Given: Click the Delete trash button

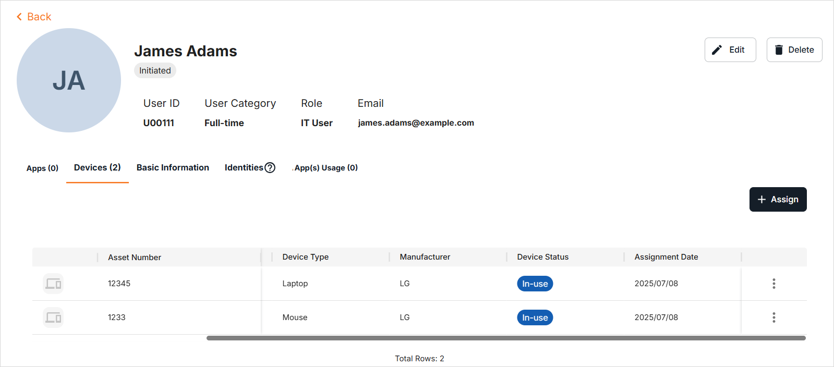Looking at the screenshot, I should pyautogui.click(x=794, y=50).
